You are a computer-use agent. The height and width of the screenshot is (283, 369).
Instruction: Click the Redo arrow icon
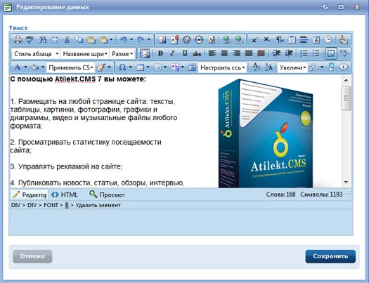click(141, 40)
